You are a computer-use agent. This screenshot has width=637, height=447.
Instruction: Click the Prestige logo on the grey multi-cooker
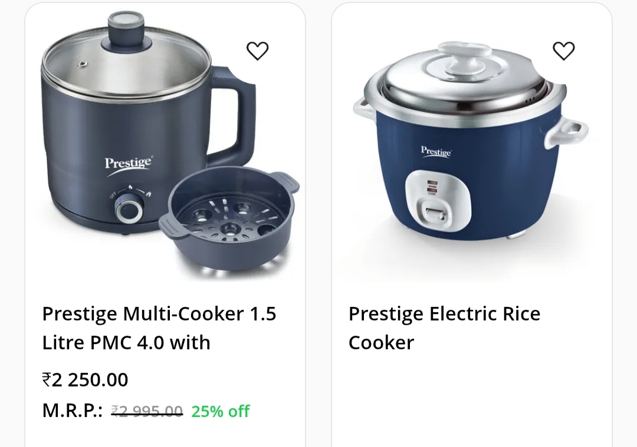[x=129, y=165]
